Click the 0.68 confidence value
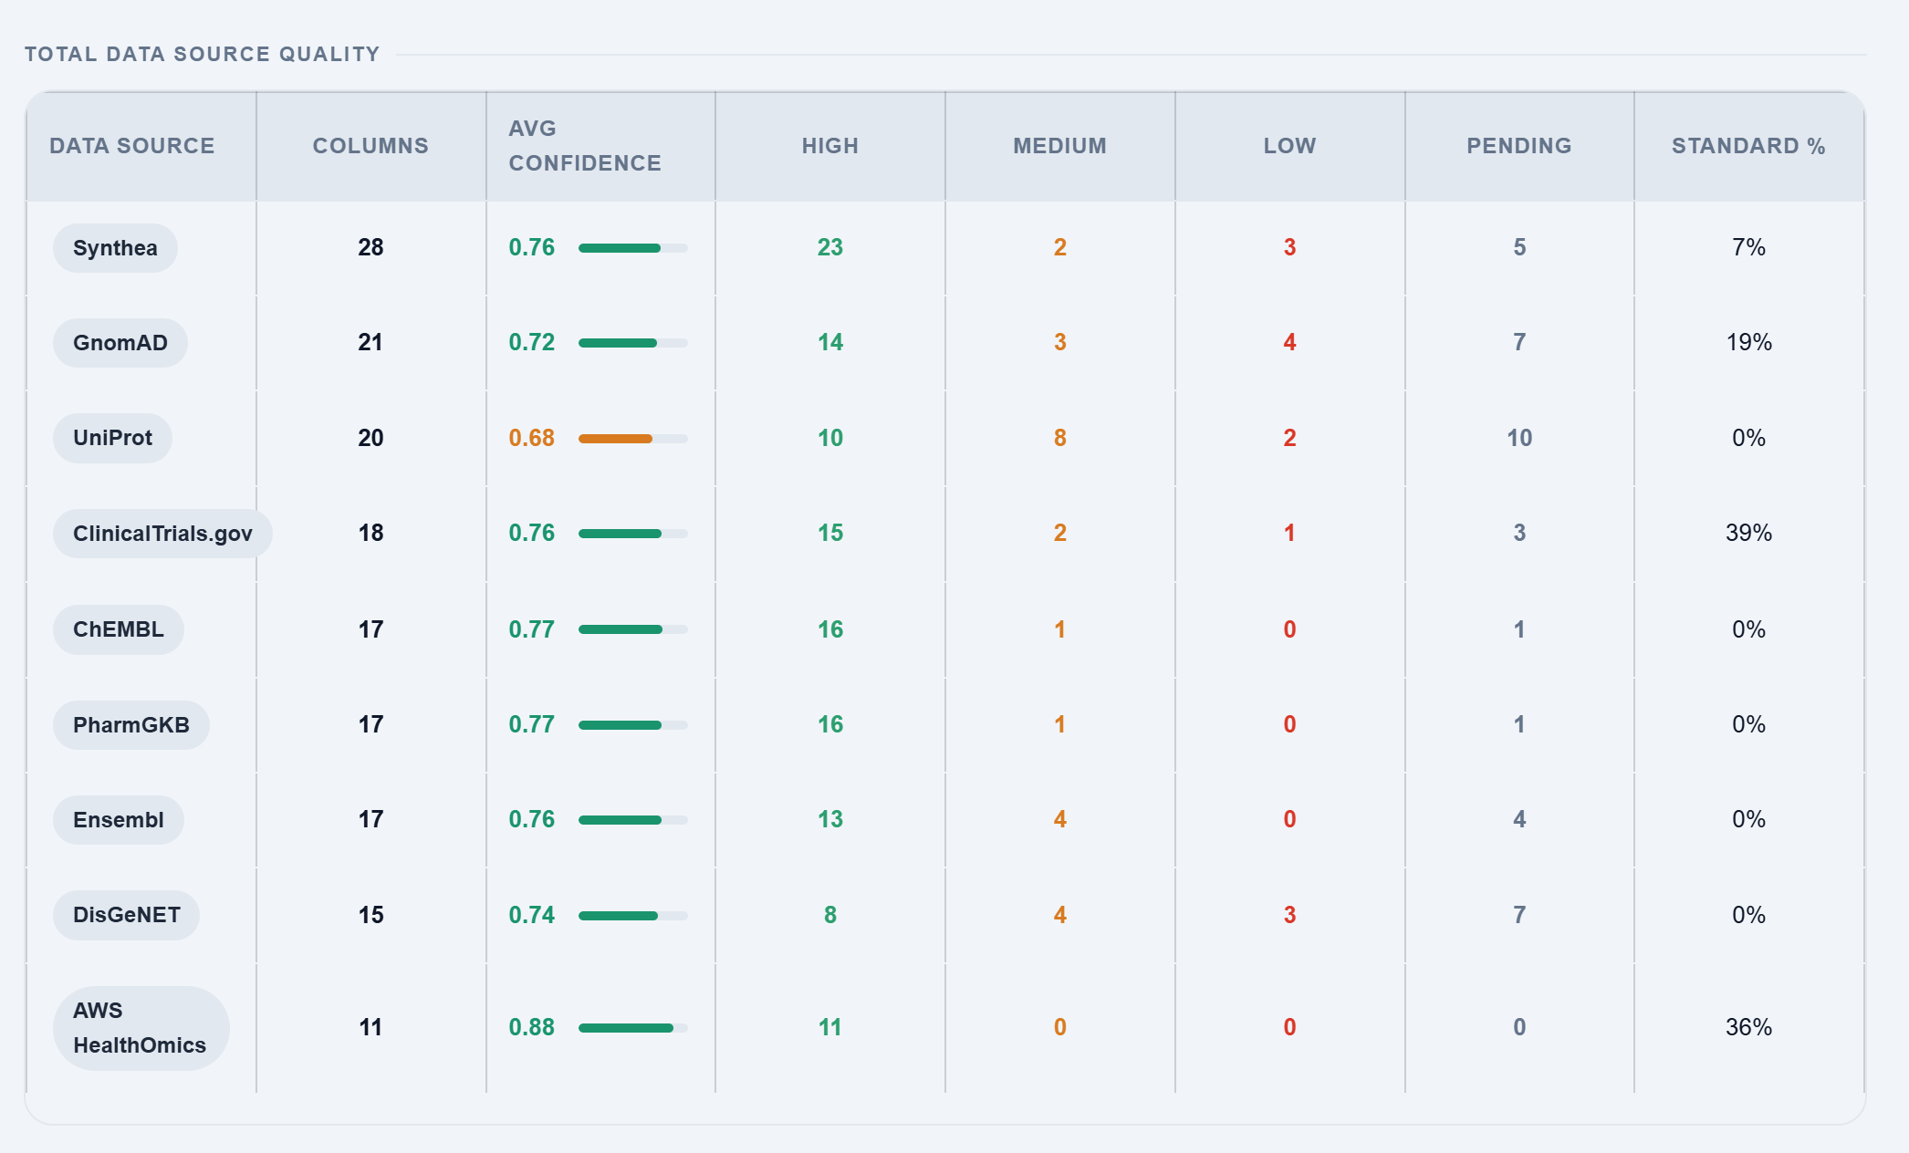Screen dimensions: 1909x1153 [x=532, y=438]
